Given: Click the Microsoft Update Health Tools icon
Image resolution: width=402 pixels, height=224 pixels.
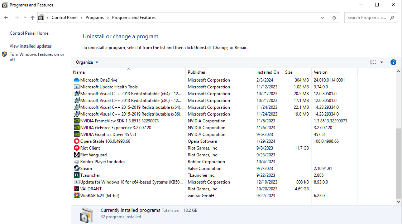Looking at the screenshot, I should tap(76, 87).
